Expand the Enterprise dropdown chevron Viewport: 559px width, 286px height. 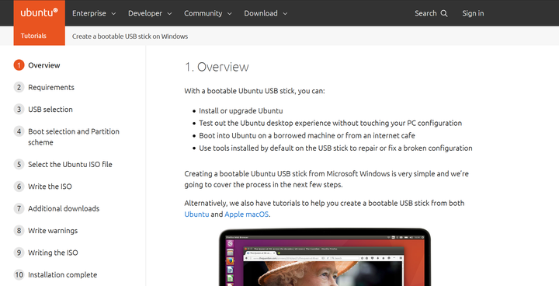pyautogui.click(x=113, y=13)
